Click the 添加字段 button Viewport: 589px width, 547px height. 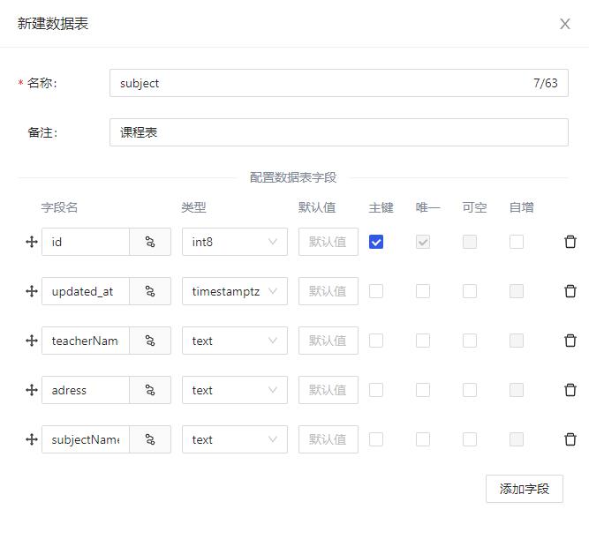point(525,489)
